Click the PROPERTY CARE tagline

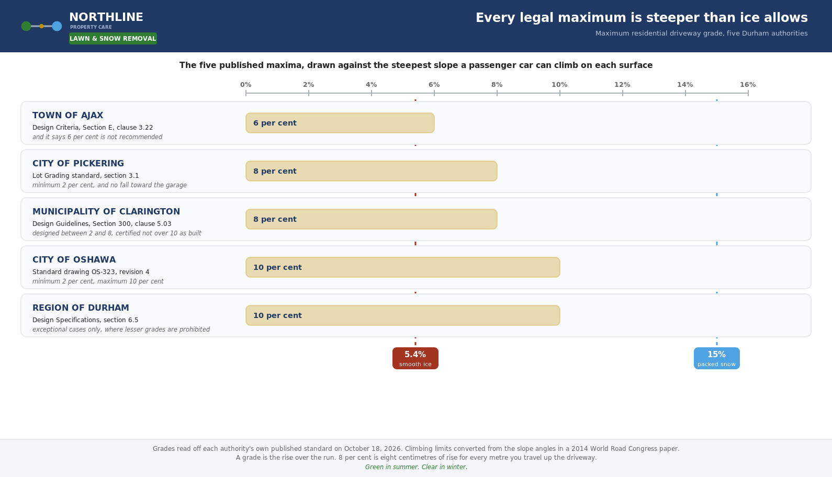coord(91,27)
